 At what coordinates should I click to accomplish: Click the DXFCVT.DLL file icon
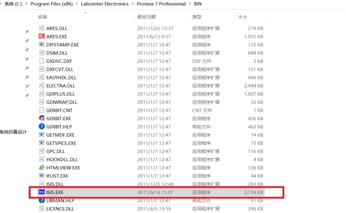click(41, 69)
